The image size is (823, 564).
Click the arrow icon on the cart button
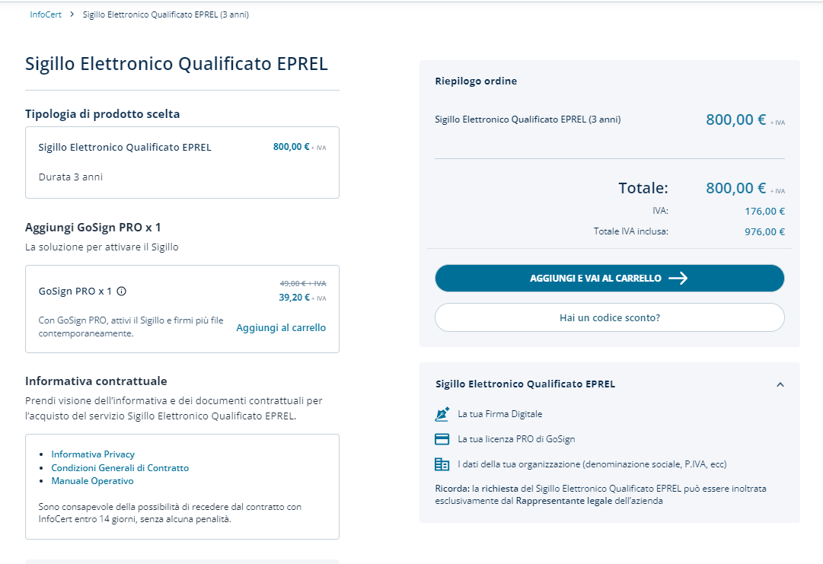point(678,279)
